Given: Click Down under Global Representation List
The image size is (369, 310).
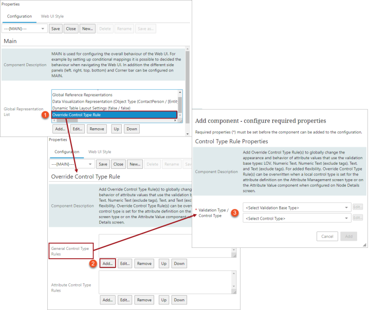Looking at the screenshot, I should pyautogui.click(x=132, y=129).
